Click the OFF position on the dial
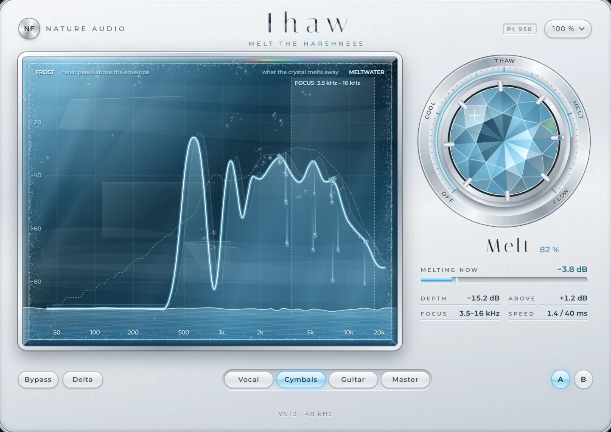The width and height of the screenshot is (611, 432). pos(448,197)
